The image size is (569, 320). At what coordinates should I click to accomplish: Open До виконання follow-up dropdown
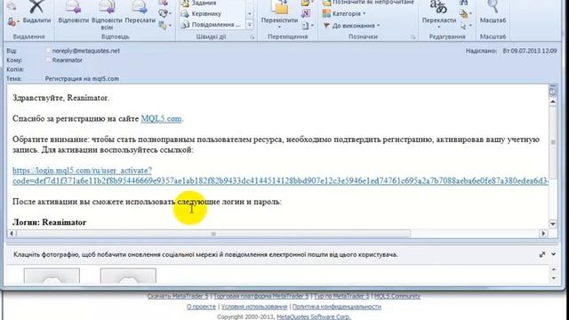351,26
